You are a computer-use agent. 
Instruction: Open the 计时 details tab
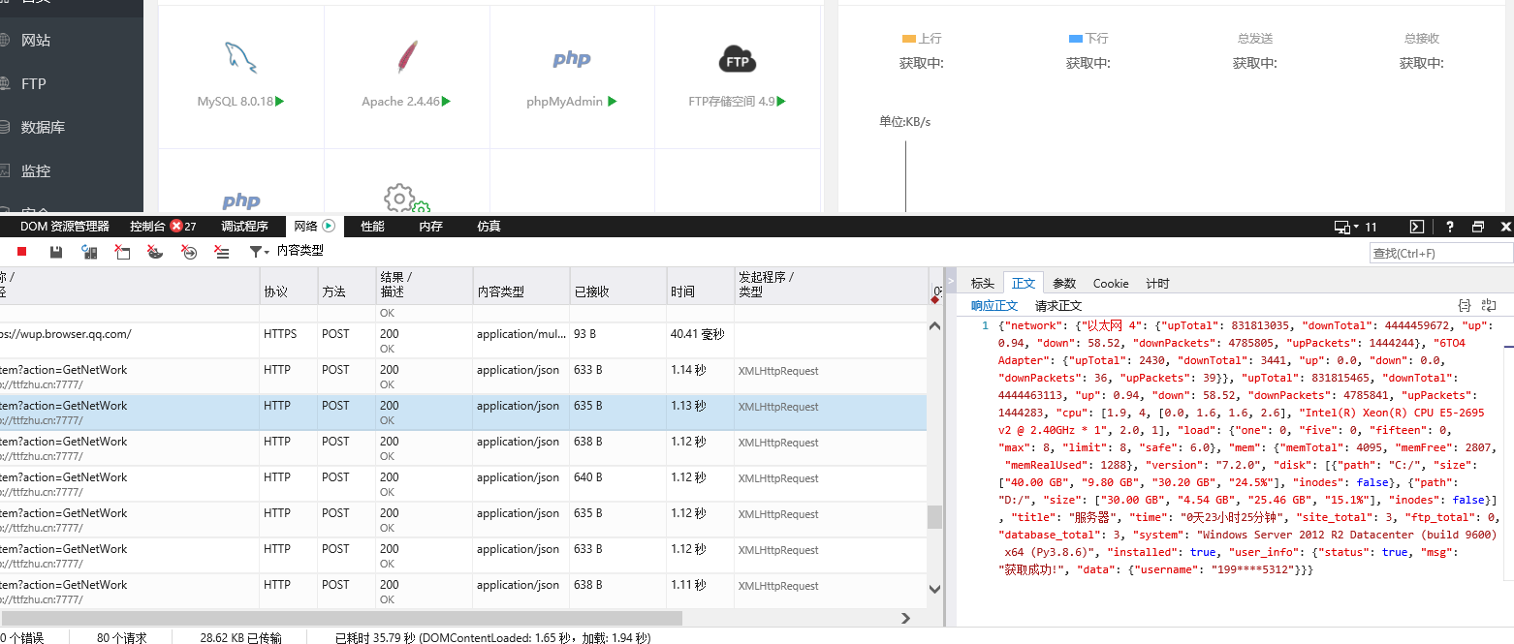(1157, 283)
